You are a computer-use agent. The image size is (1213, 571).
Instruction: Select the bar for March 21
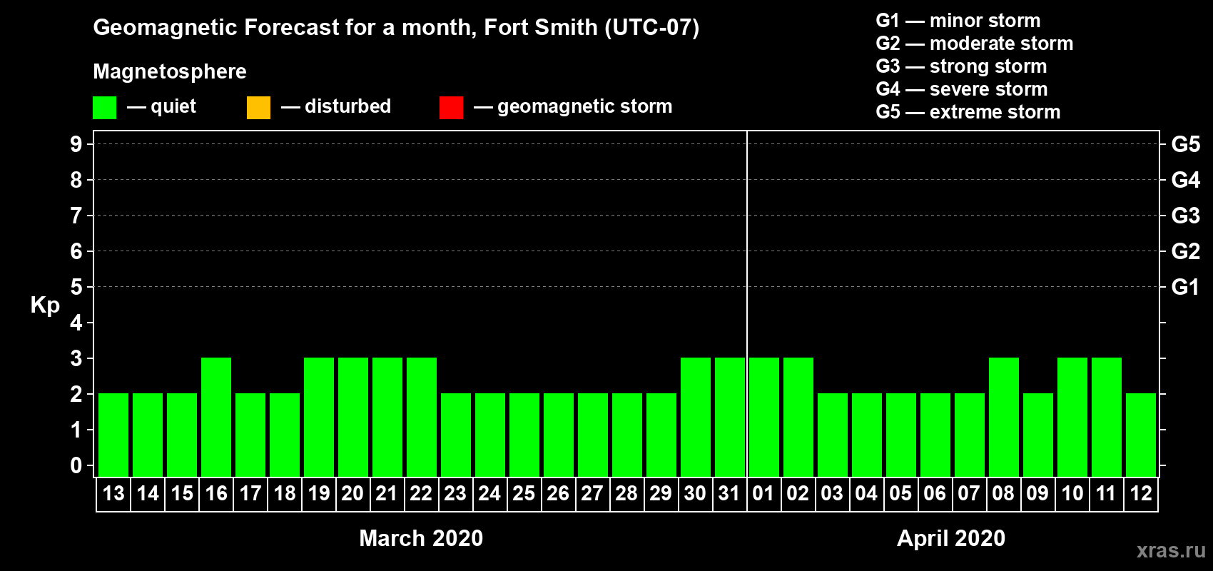point(387,418)
